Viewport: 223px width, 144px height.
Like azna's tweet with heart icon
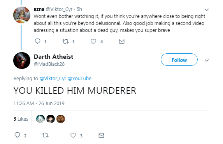[x=93, y=41]
